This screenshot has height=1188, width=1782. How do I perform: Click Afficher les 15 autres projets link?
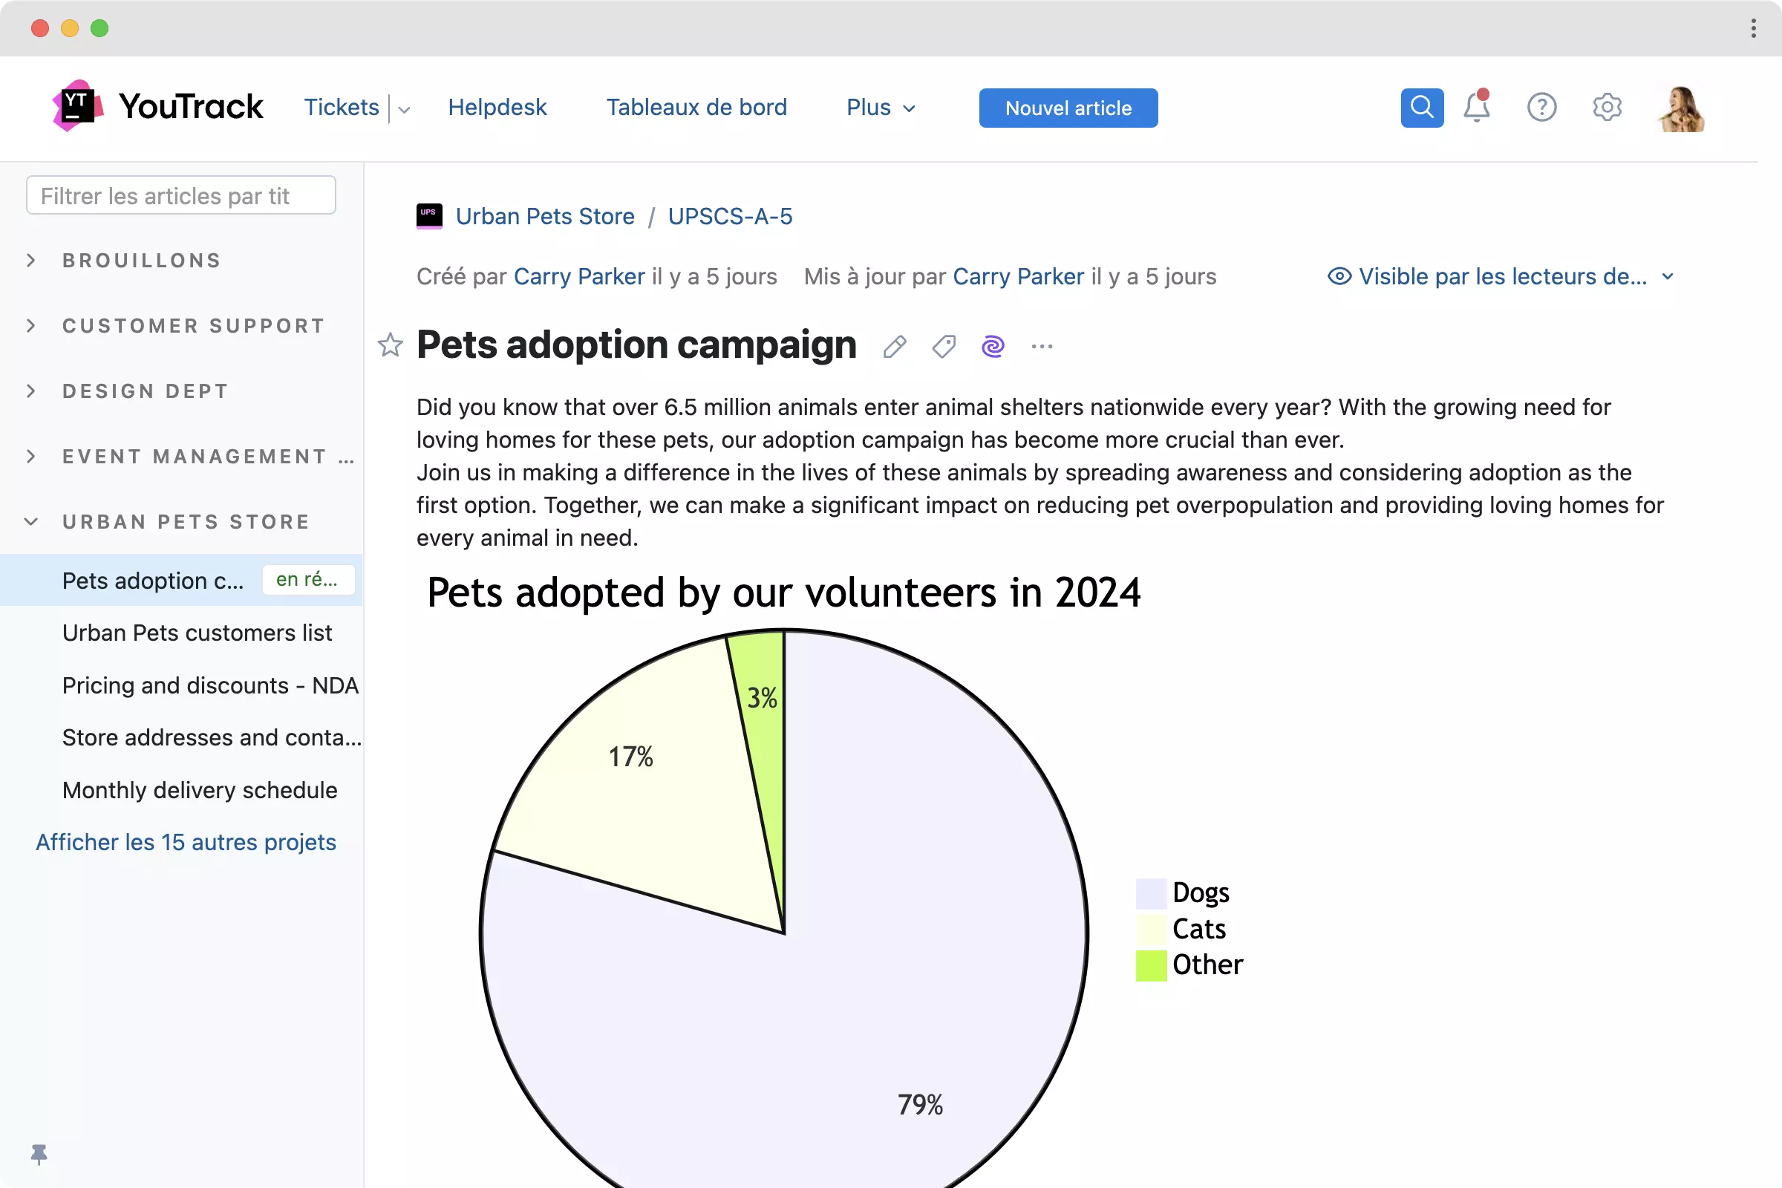tap(186, 842)
